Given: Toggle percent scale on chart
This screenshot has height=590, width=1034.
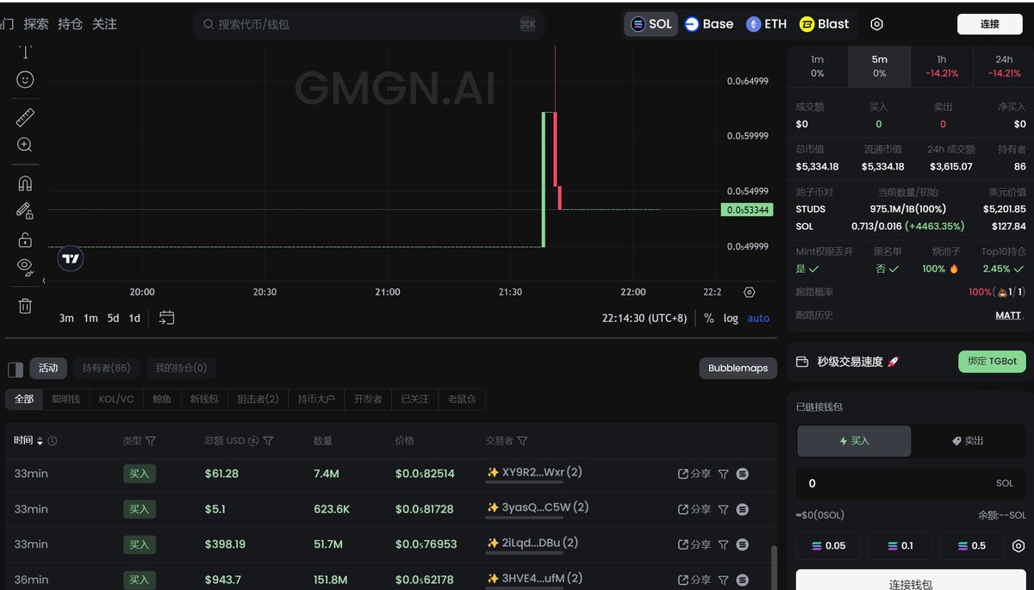Looking at the screenshot, I should click(x=708, y=318).
